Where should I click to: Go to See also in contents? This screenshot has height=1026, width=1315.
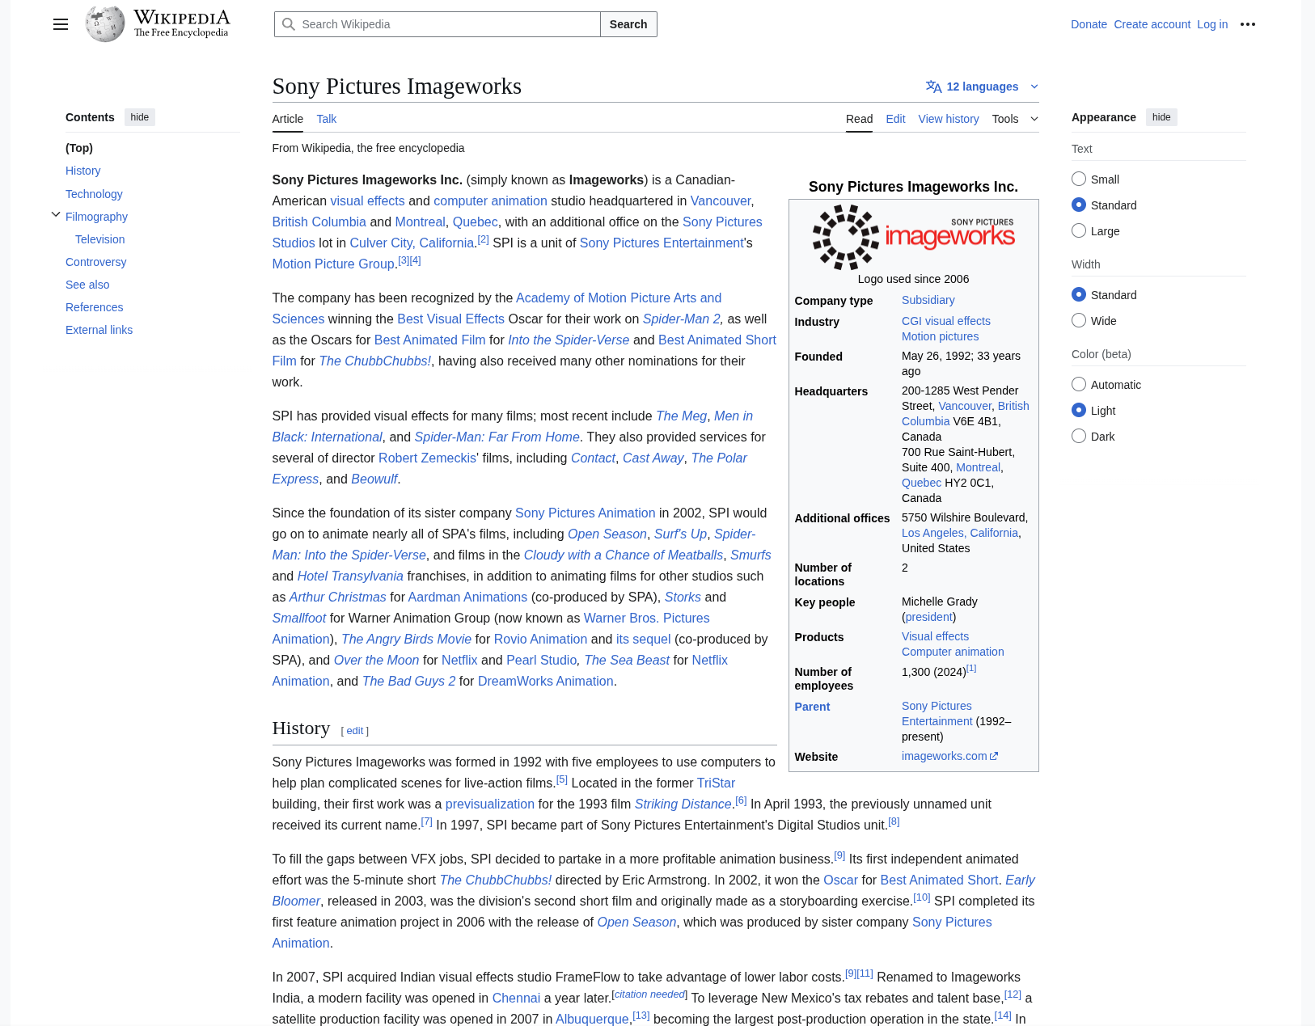[87, 285]
